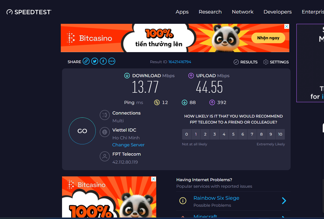Open more share options ellipsis icon
The image size is (324, 219).
tap(112, 61)
